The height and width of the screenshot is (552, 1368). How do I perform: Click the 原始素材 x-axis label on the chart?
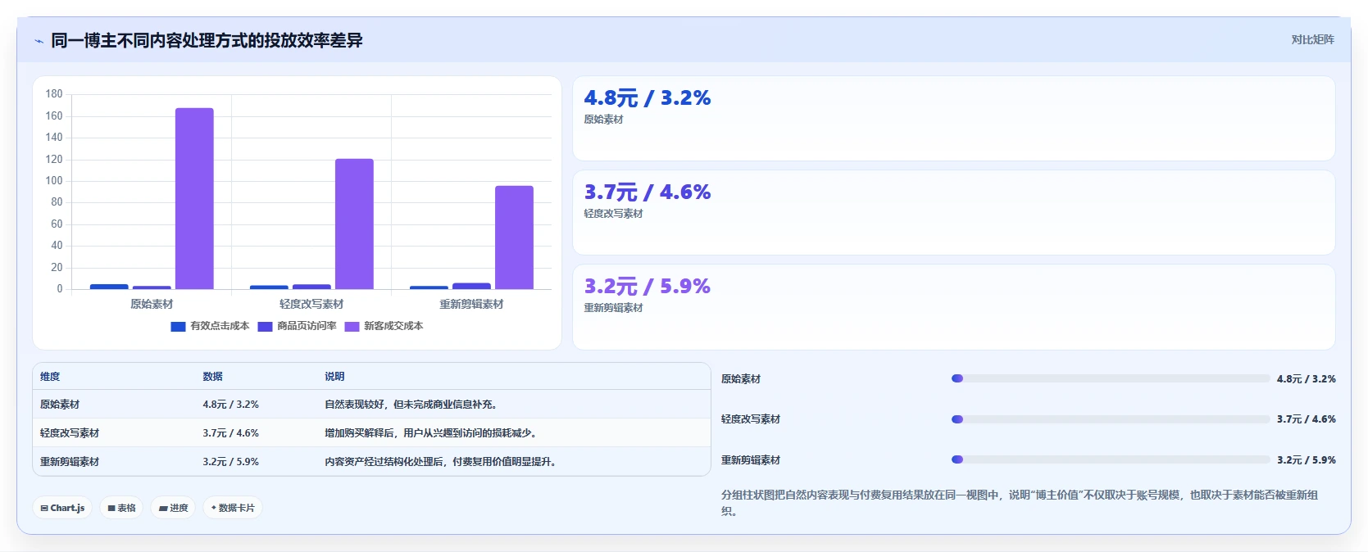(x=152, y=304)
